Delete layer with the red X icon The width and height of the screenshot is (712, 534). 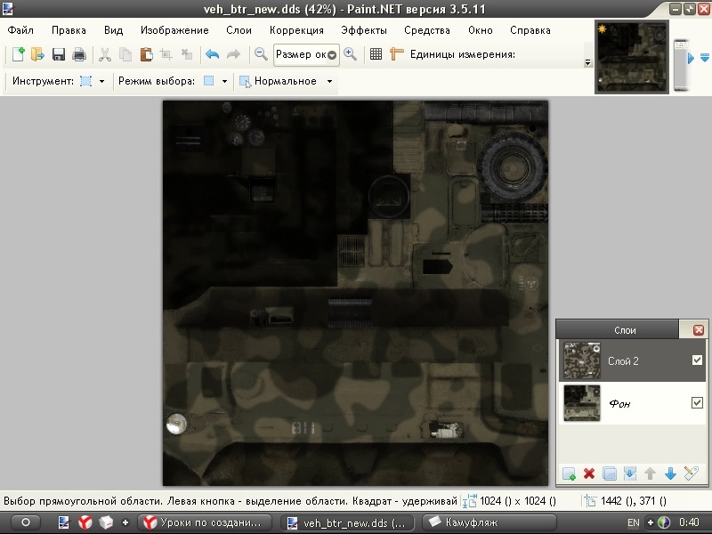point(589,473)
